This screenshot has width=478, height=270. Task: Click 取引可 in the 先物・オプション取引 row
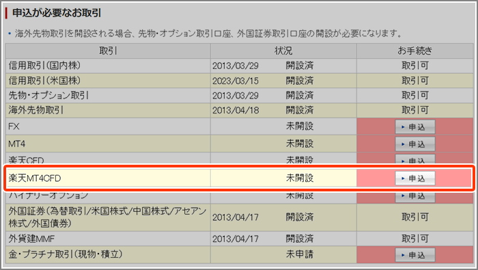coord(415,96)
